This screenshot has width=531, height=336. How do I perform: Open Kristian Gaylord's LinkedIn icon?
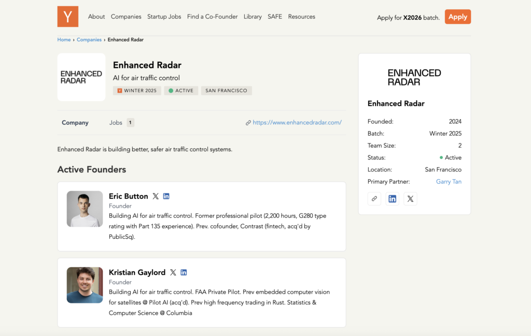click(x=184, y=272)
